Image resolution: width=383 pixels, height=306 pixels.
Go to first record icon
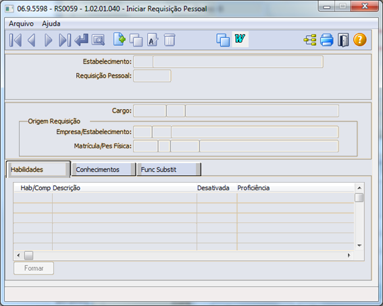16,40
